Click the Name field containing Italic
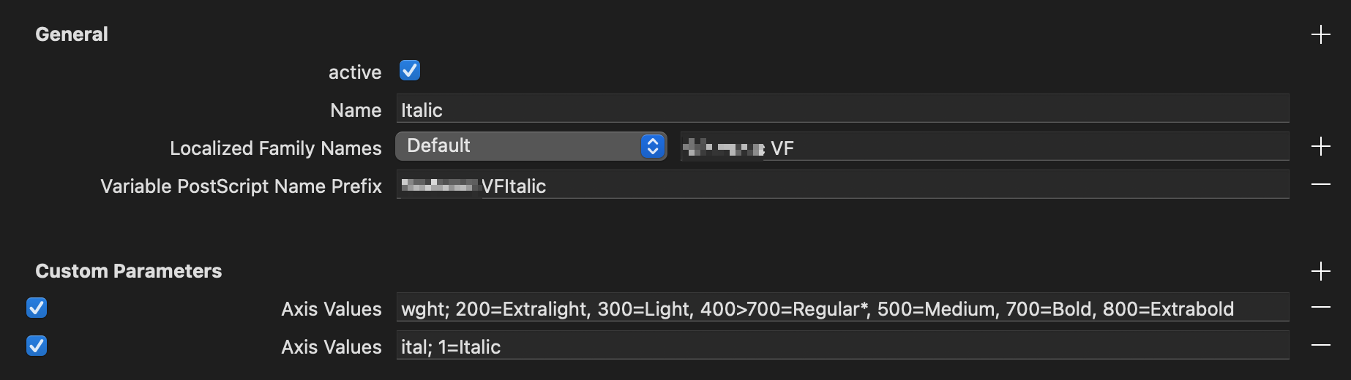Screen dimensions: 1351x380 click(842, 109)
